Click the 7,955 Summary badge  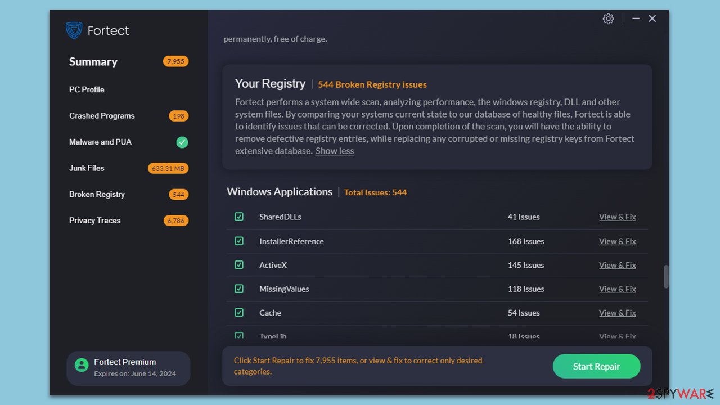pyautogui.click(x=175, y=61)
